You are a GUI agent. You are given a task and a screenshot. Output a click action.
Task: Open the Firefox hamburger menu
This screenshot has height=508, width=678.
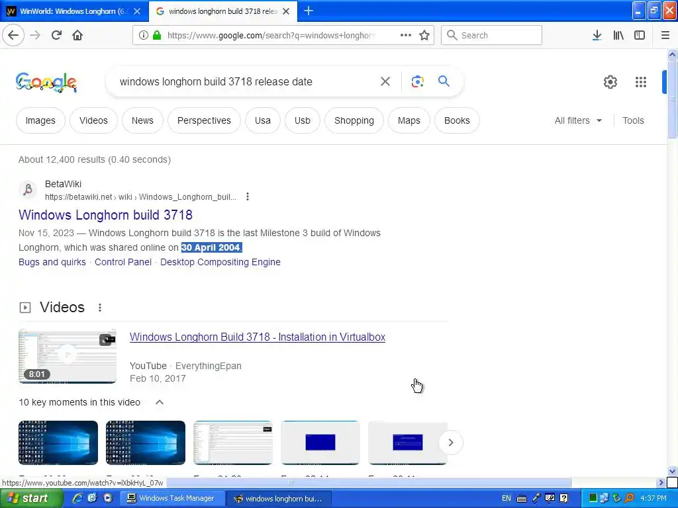pos(665,35)
